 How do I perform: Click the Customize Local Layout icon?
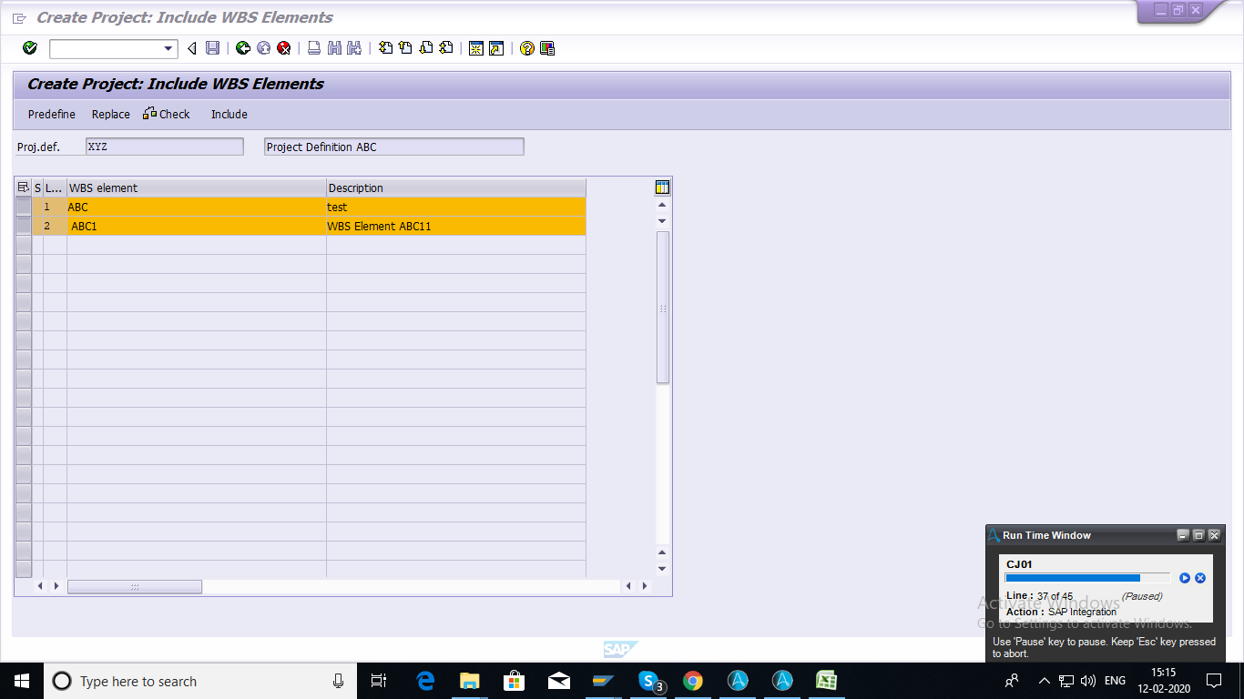547,48
